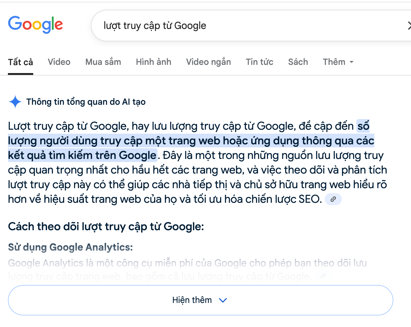Clear the search query with the X icon

click(x=409, y=26)
